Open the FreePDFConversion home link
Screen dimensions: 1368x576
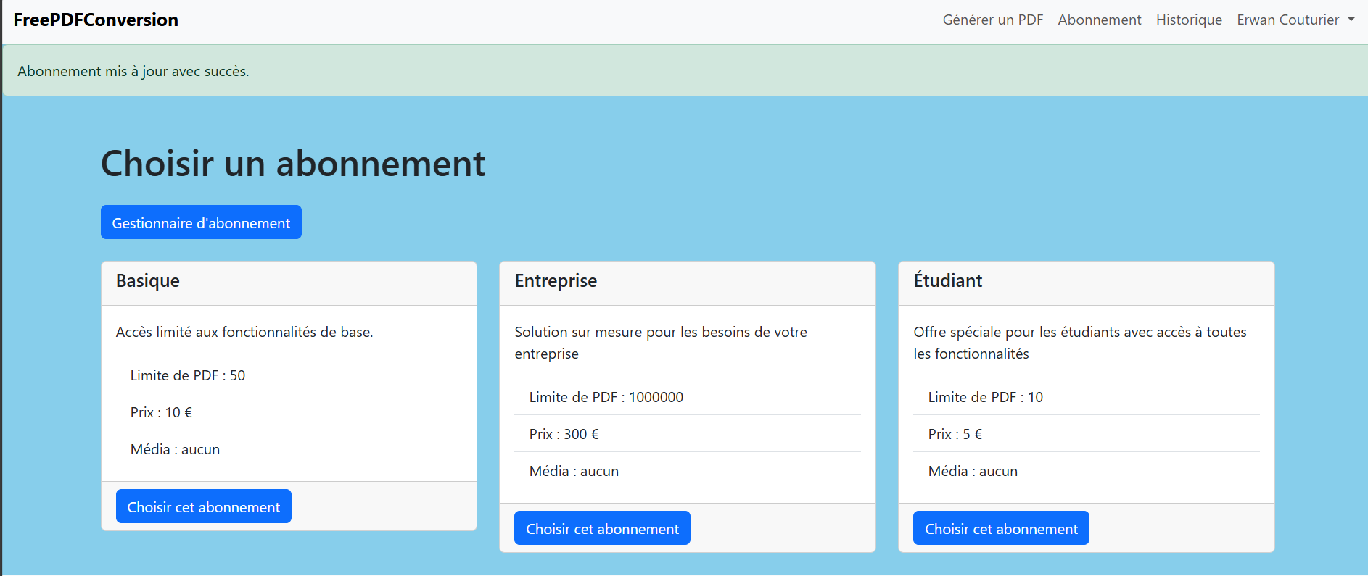click(x=96, y=20)
